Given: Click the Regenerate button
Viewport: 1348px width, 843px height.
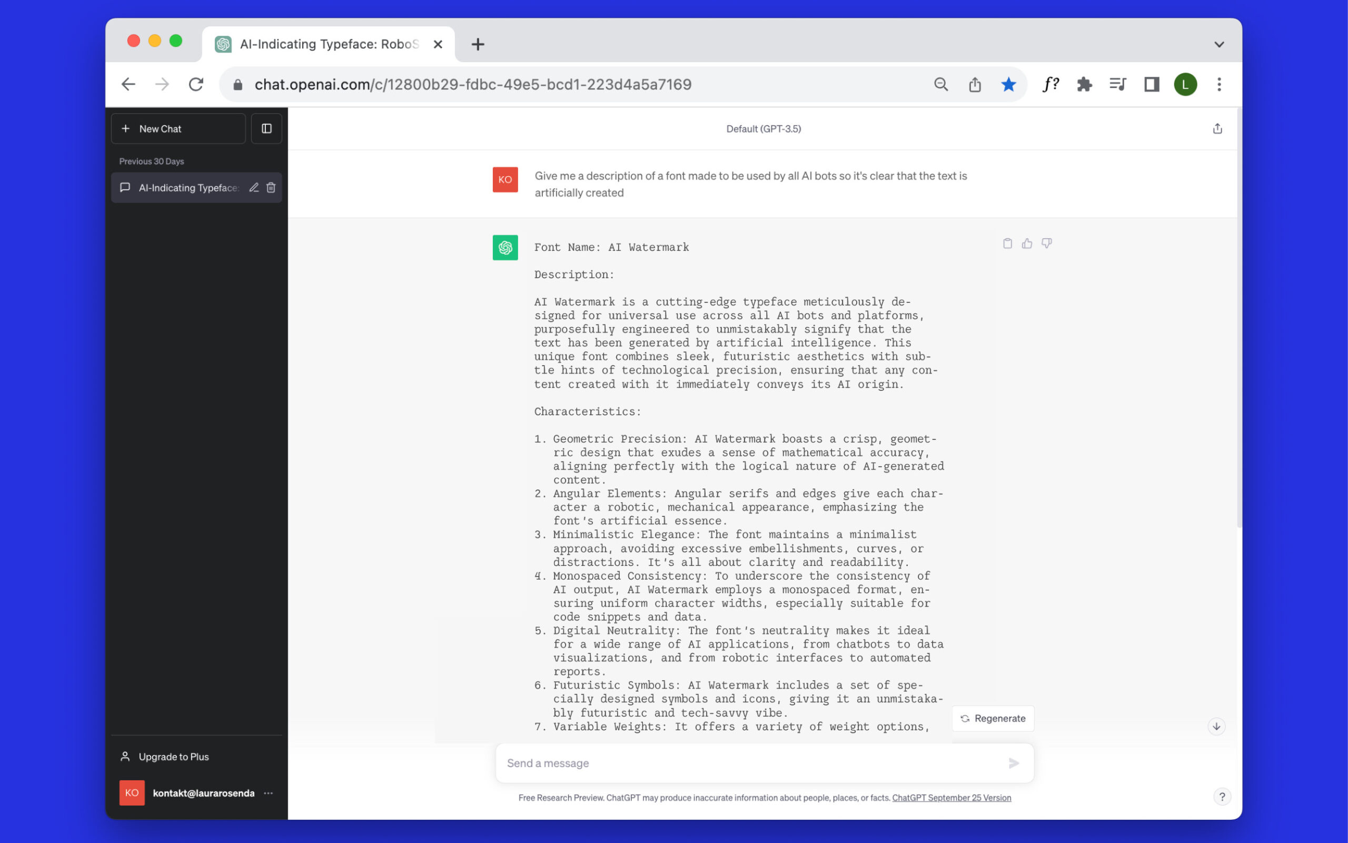Looking at the screenshot, I should tap(993, 718).
